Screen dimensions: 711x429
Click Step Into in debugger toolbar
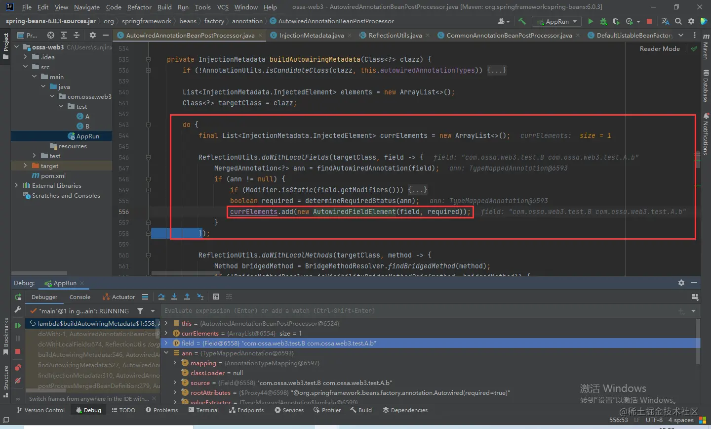click(174, 297)
